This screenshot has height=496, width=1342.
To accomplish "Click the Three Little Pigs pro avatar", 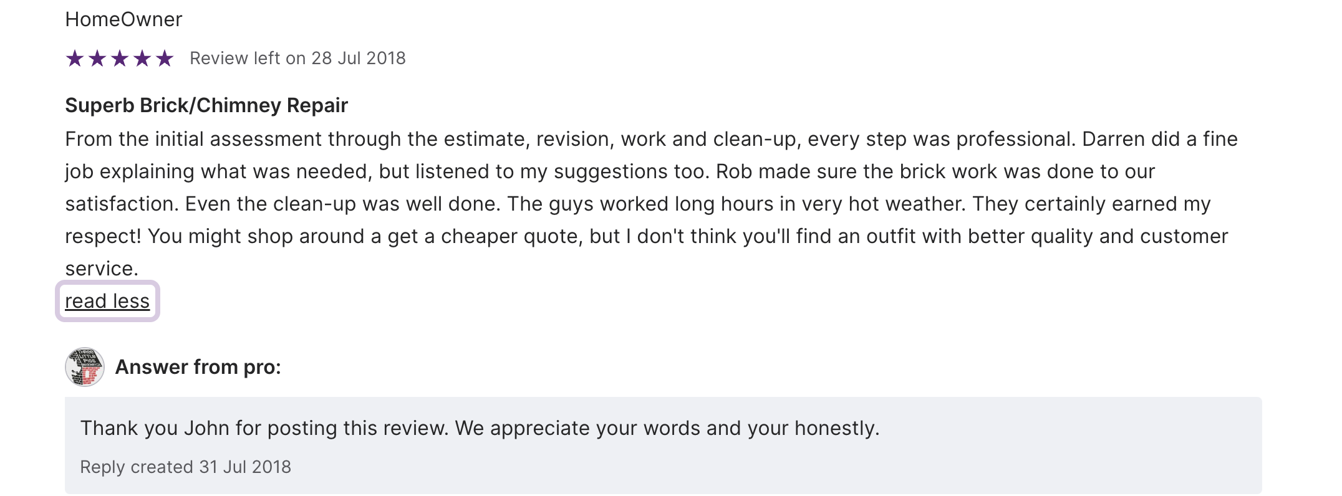I will tap(84, 367).
